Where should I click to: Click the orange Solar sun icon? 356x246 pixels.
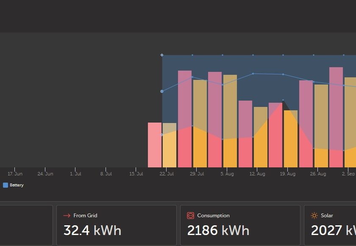[x=314, y=216]
